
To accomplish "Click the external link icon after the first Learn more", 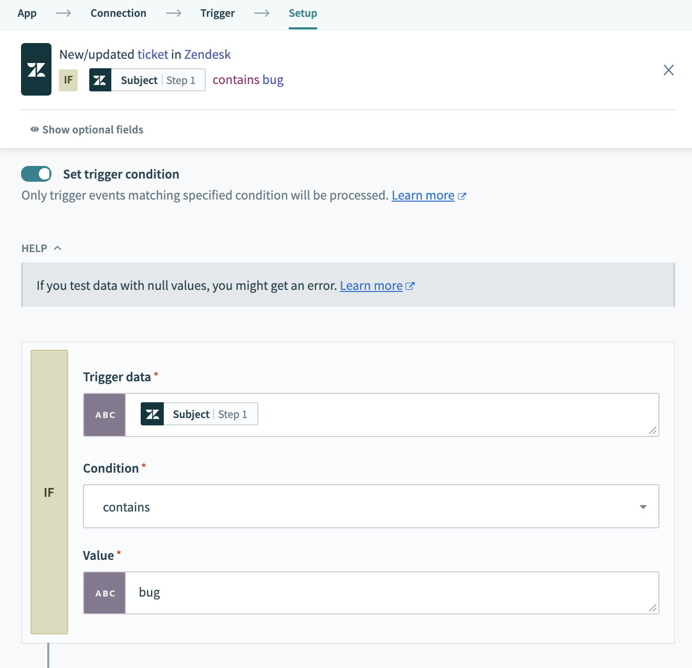I will click(x=462, y=195).
